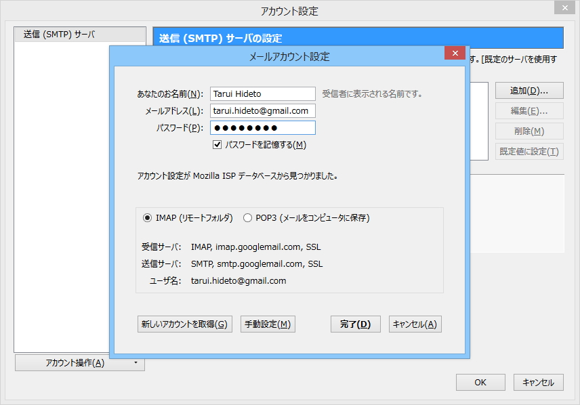Click the あなたのお名前 input showing Tarui Hideto
Screen dimensions: 580x405
pyautogui.click(x=262, y=93)
